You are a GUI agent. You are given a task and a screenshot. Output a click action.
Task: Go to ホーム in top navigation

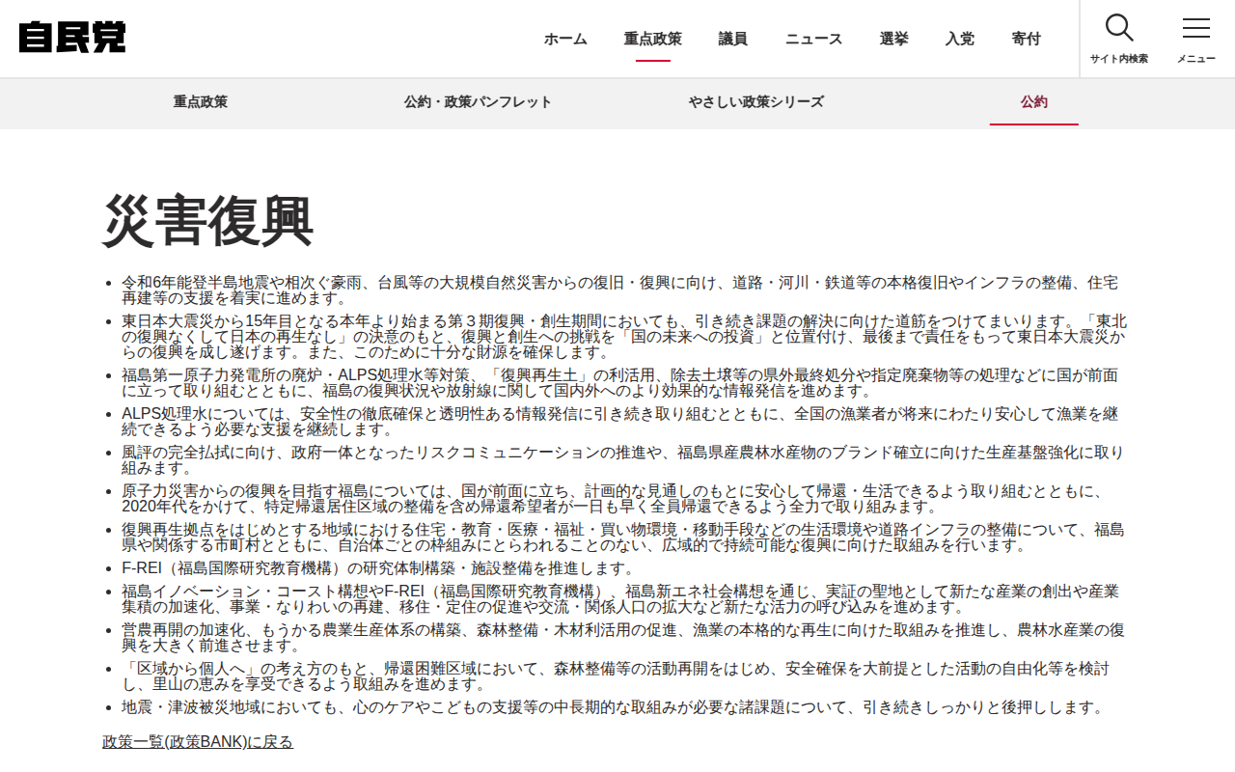565,39
